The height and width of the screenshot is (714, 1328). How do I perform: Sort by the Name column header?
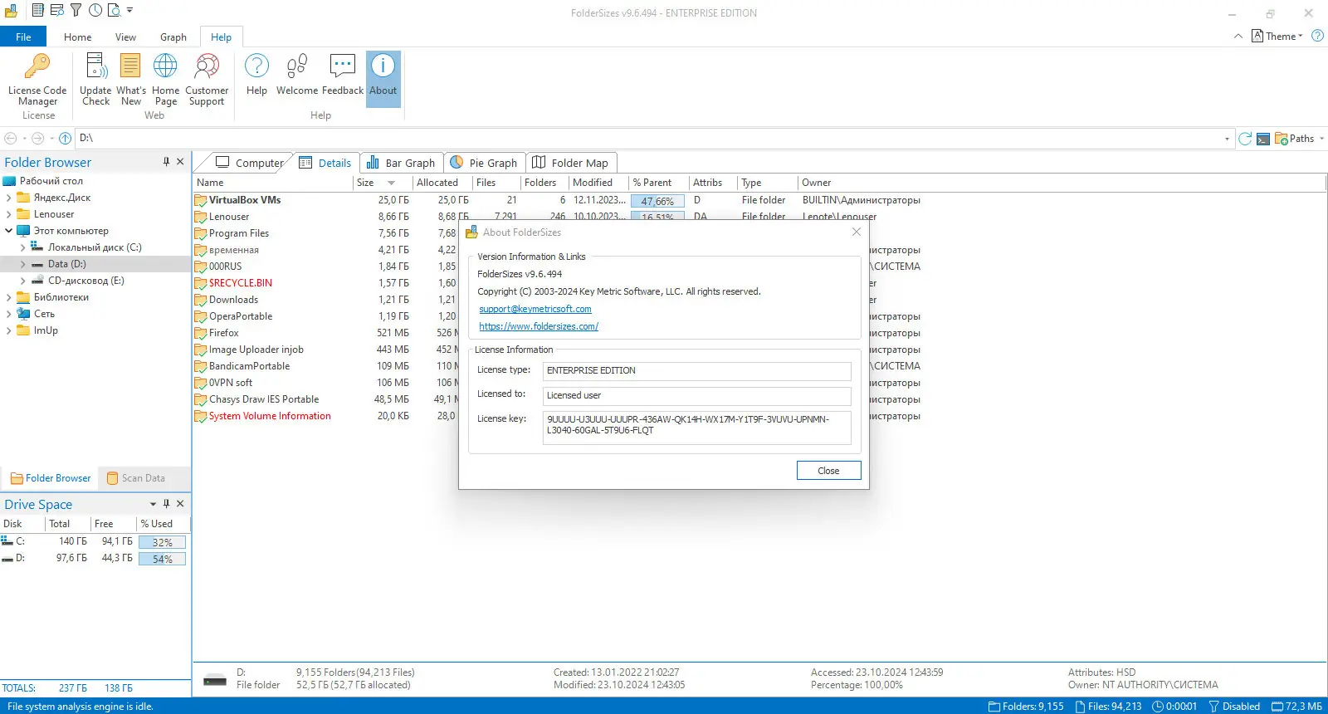click(x=274, y=183)
